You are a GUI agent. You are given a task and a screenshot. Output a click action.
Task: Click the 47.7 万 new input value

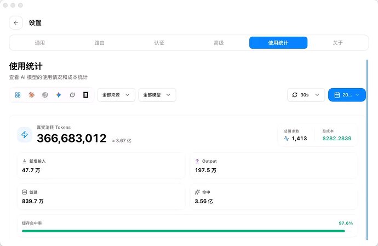pos(31,170)
